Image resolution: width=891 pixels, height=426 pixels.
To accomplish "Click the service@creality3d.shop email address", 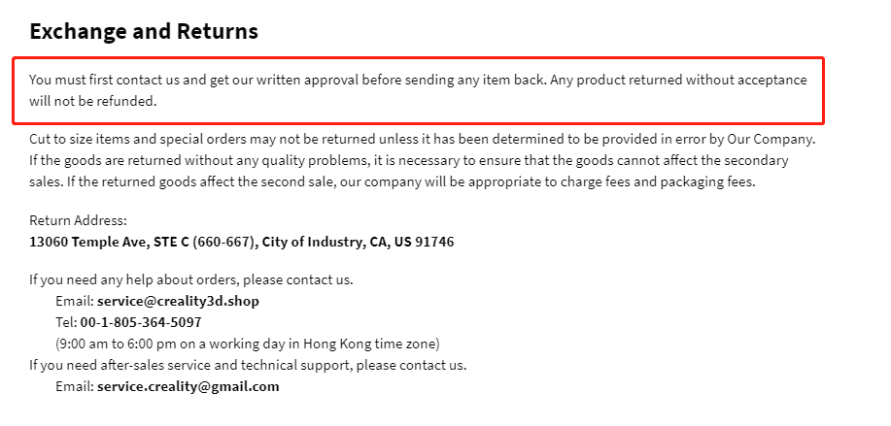I will (178, 301).
